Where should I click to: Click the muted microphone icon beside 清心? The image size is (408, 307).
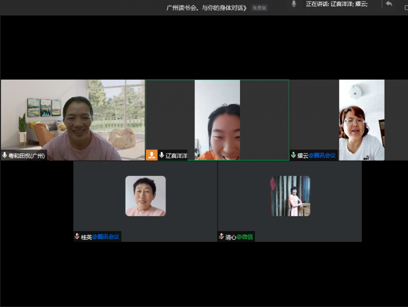tap(221, 237)
